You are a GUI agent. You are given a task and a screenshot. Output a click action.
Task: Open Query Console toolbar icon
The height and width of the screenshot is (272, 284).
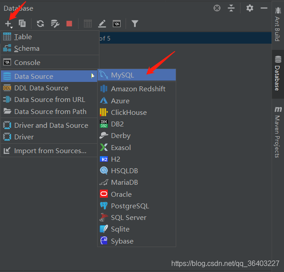tap(117, 24)
